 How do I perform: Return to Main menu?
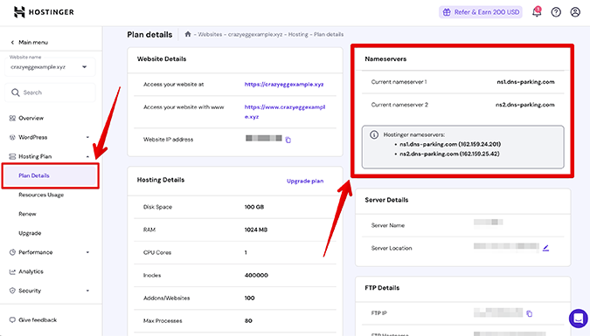coord(33,43)
